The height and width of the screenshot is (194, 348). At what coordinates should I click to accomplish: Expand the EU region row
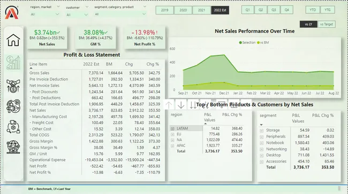(x=172, y=134)
